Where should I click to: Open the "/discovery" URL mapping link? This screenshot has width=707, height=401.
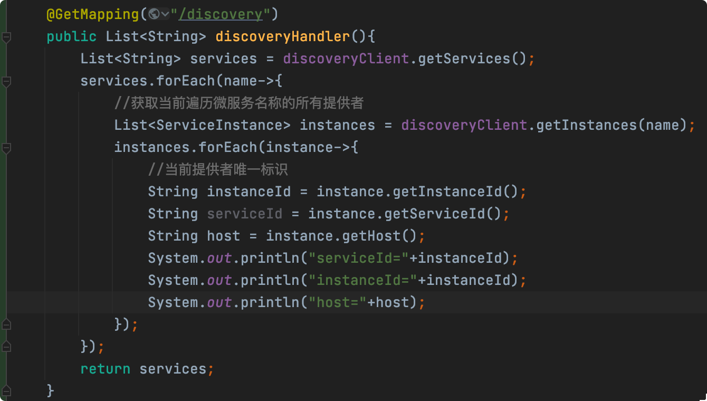[x=220, y=14]
